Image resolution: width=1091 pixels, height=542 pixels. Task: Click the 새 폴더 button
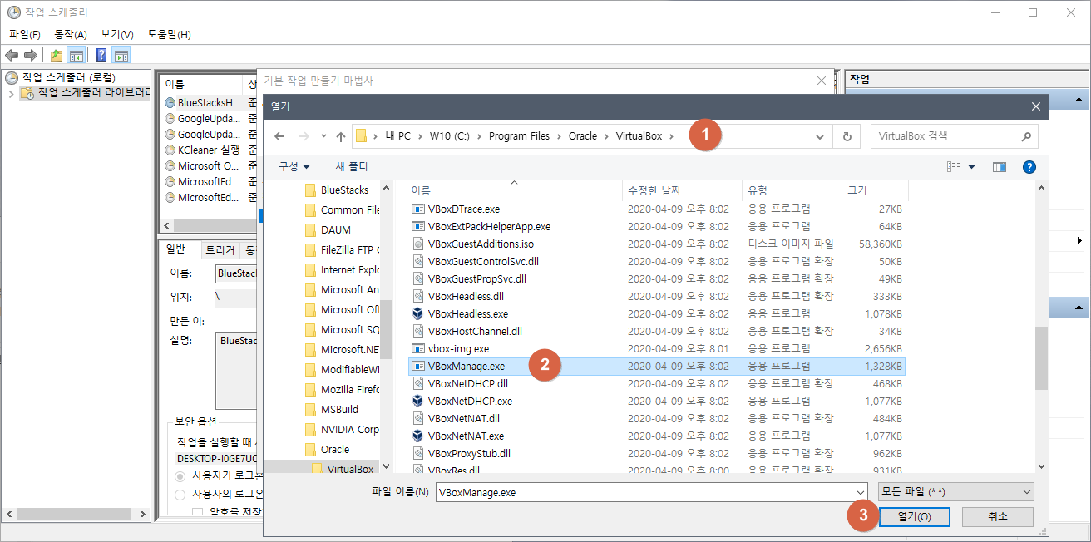click(x=352, y=167)
